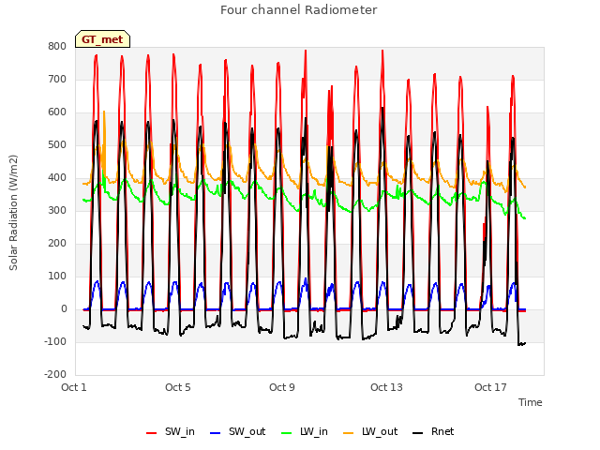Click the -200 y-axis tick label
Viewport: 600px width, 450px height.
pyautogui.click(x=55, y=375)
